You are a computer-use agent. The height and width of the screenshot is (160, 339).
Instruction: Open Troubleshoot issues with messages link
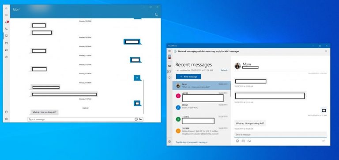(x=192, y=142)
